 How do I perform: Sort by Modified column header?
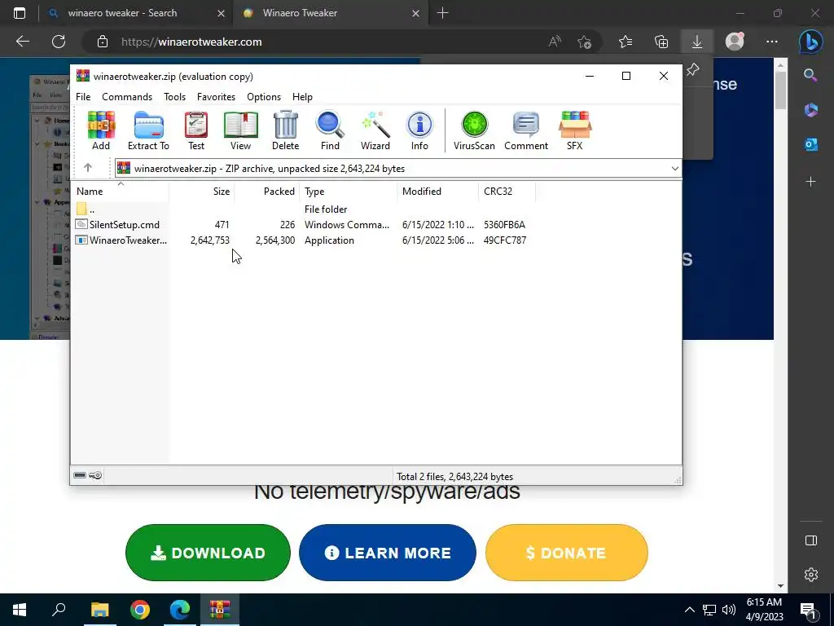click(x=437, y=191)
